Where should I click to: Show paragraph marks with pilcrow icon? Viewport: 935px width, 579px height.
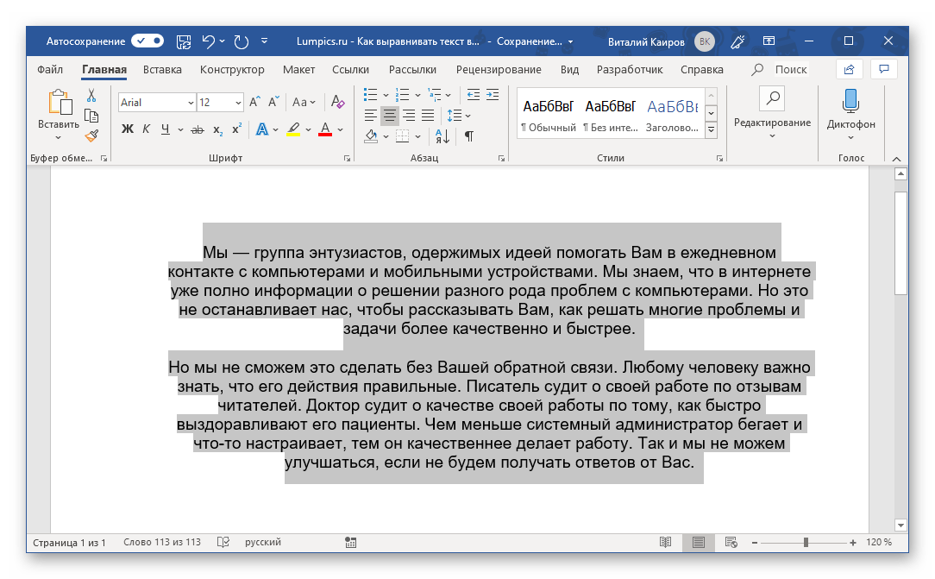[x=468, y=135]
